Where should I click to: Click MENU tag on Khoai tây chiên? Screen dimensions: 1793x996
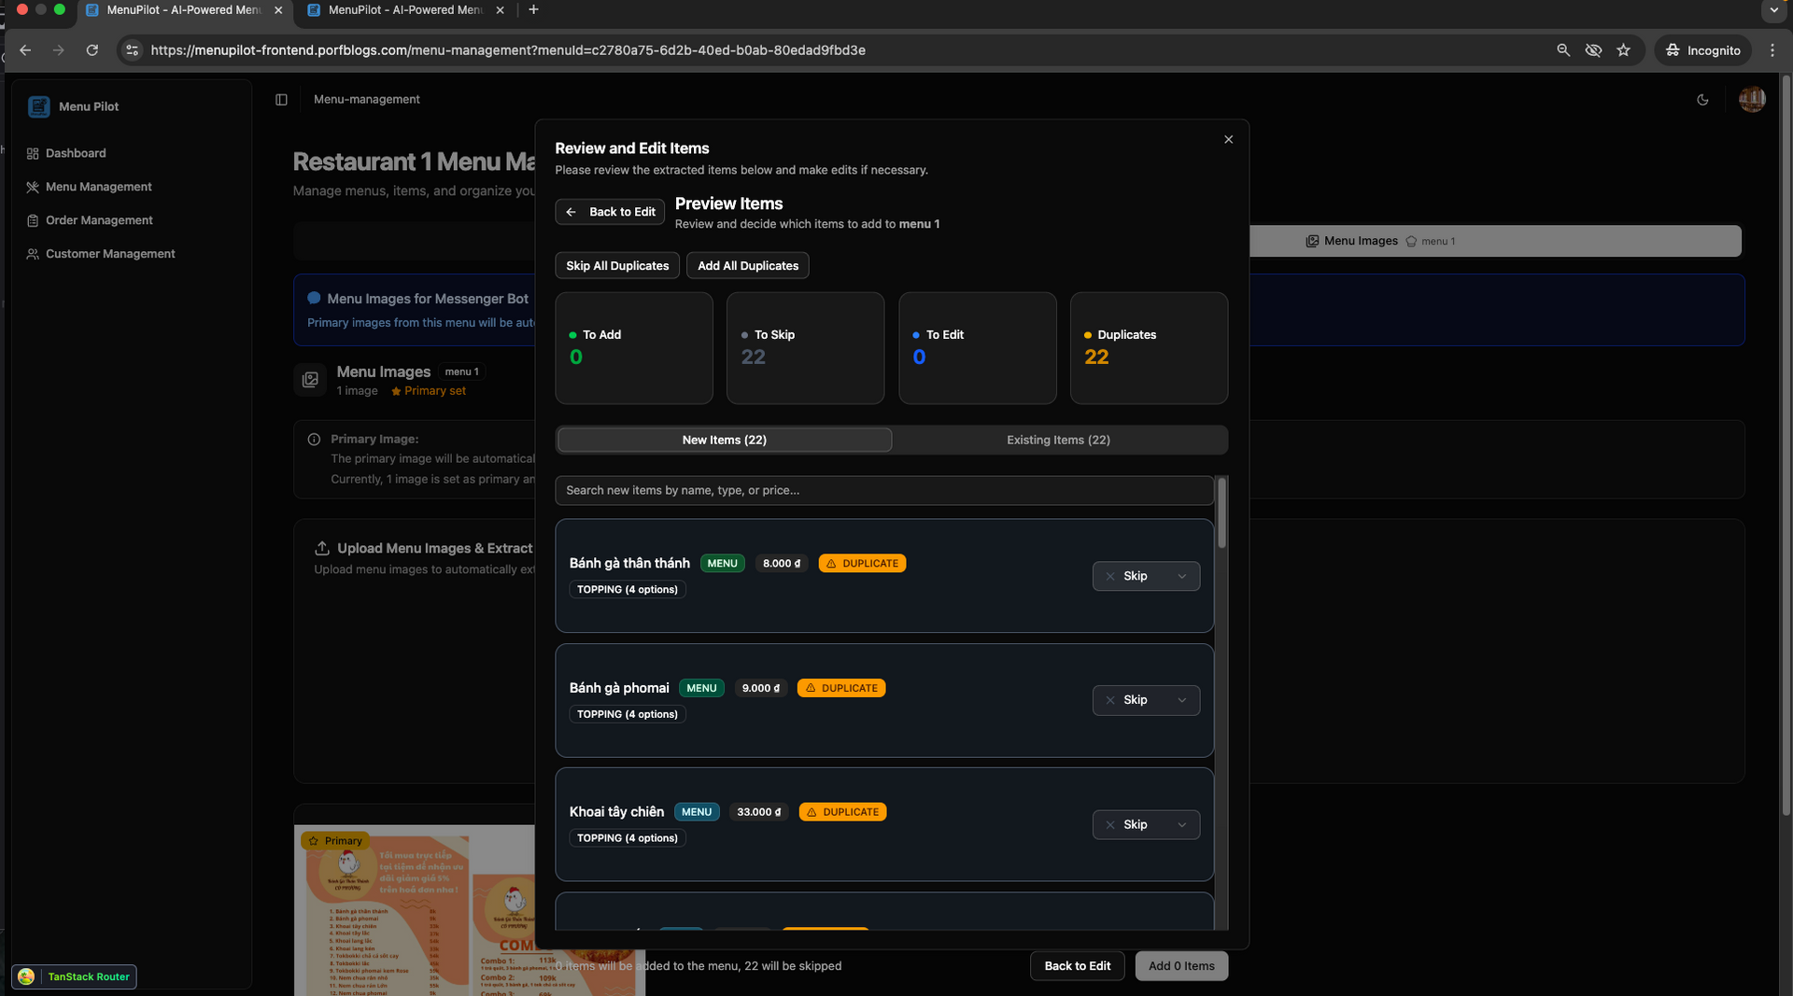[x=697, y=812]
